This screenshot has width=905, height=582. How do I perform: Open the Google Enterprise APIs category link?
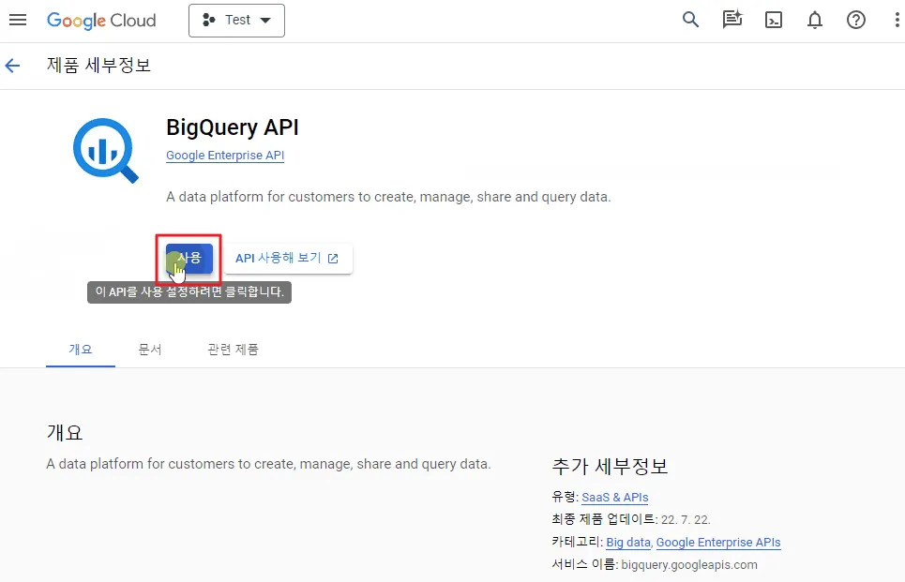coord(718,543)
